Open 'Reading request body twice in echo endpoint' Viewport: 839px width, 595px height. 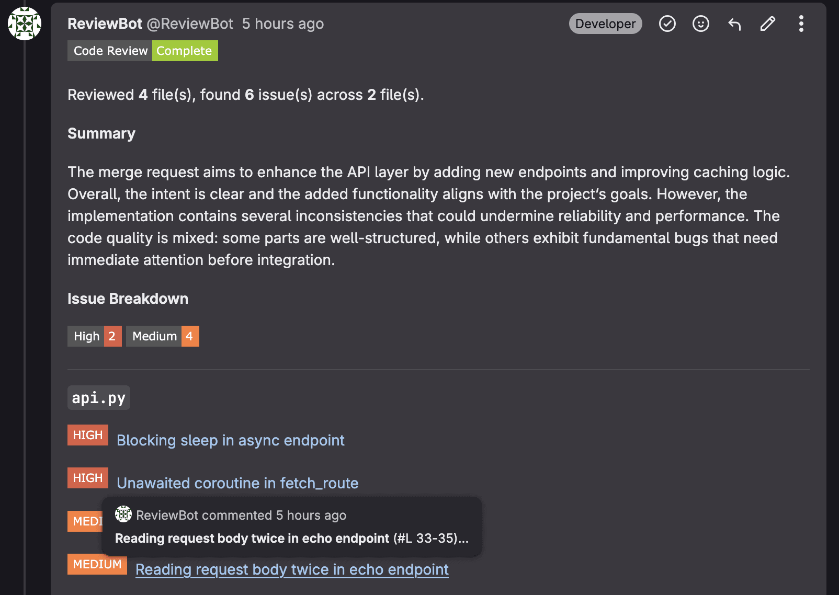291,569
